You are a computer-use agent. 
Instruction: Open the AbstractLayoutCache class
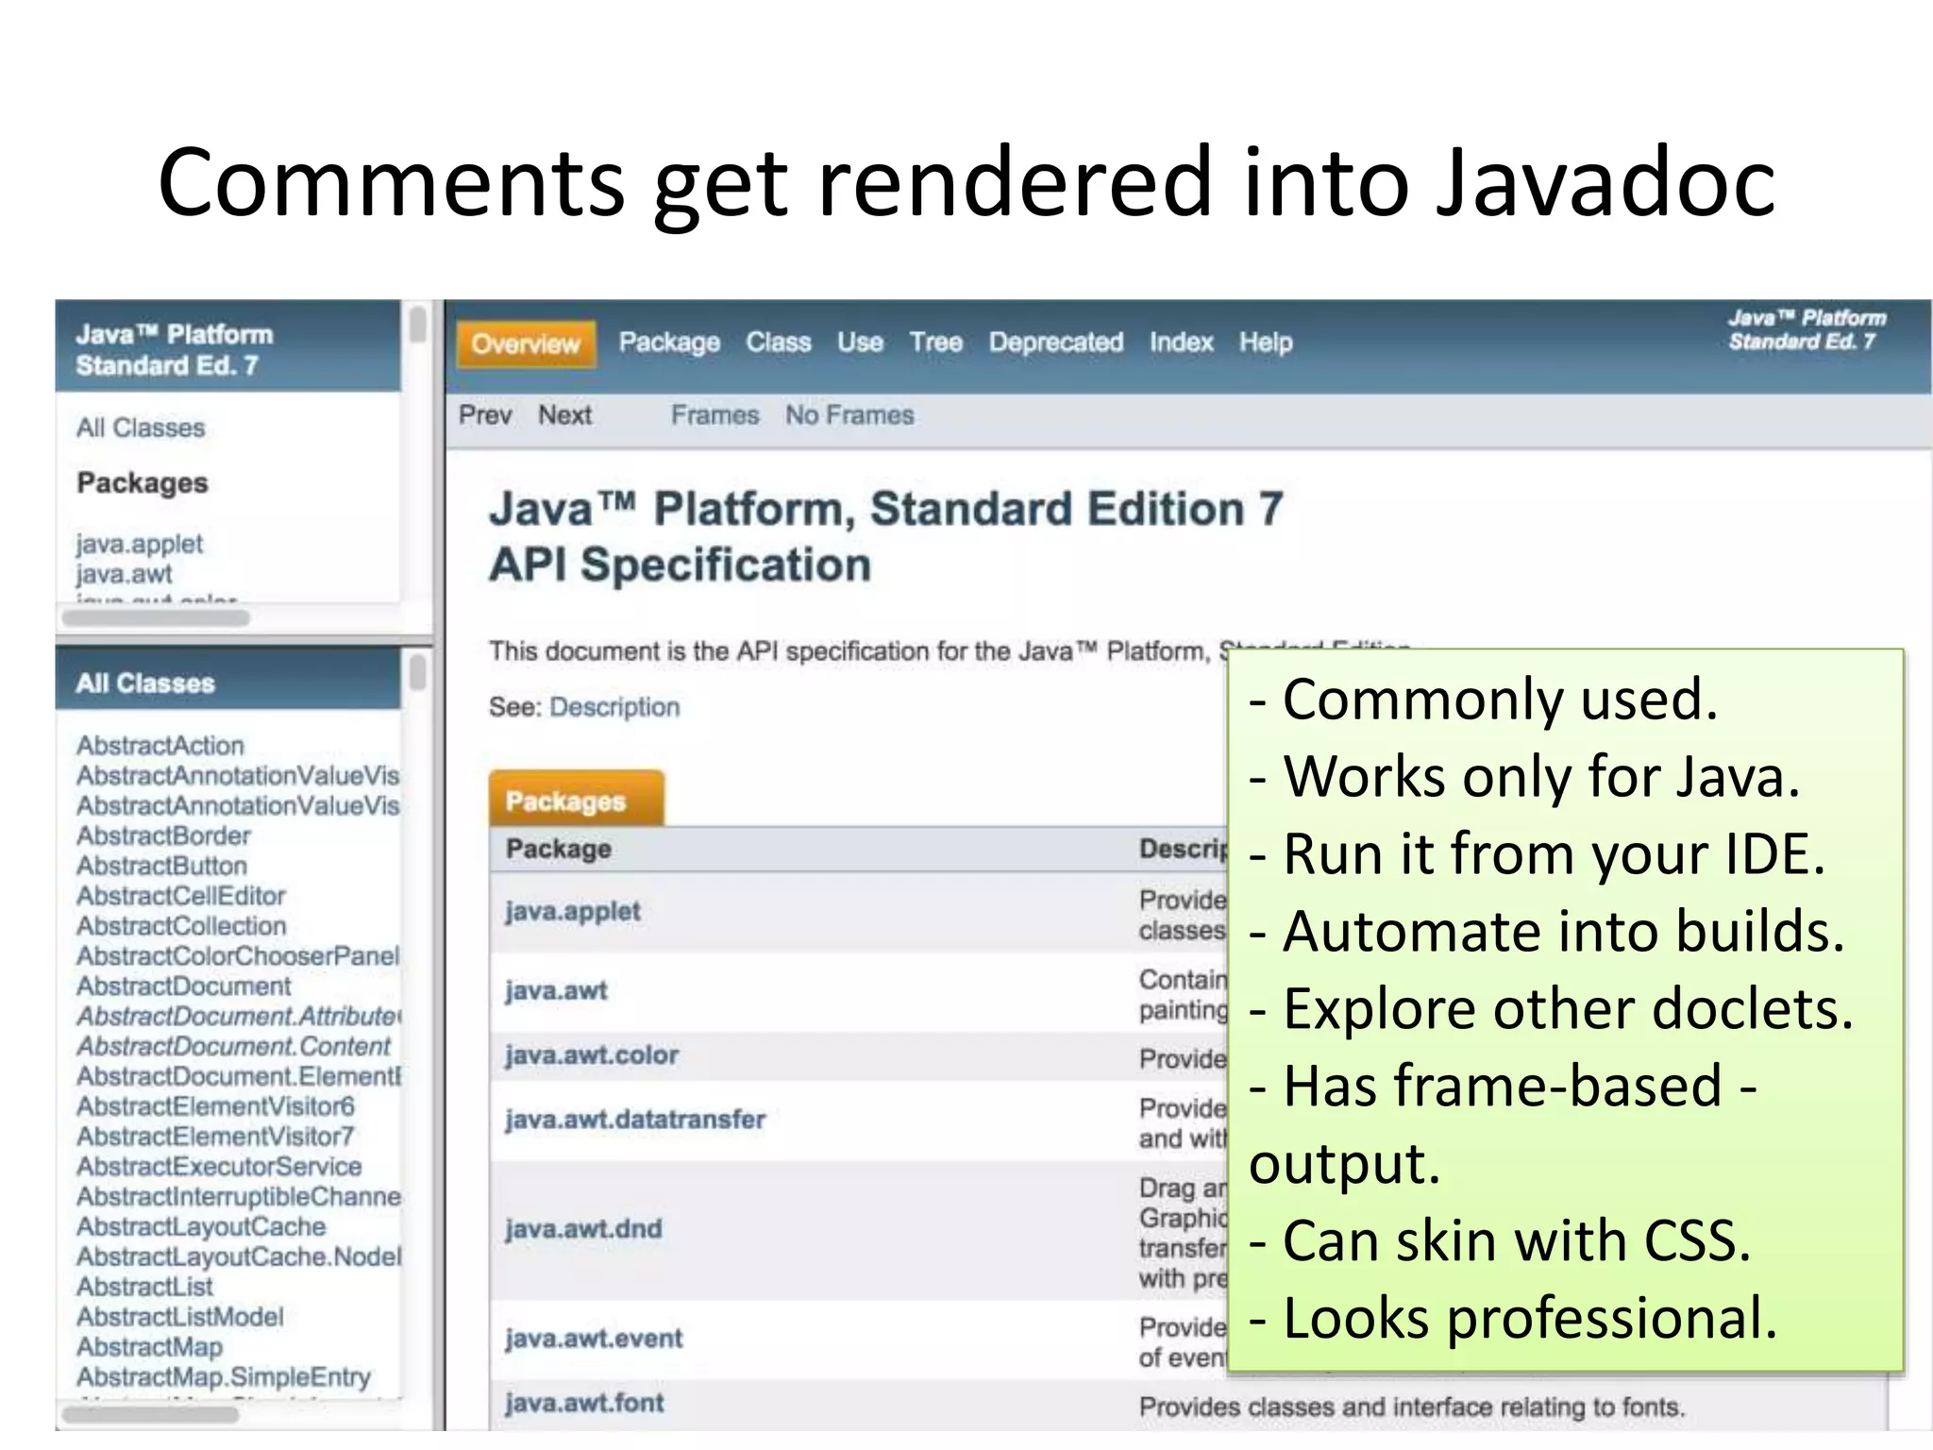[201, 1227]
